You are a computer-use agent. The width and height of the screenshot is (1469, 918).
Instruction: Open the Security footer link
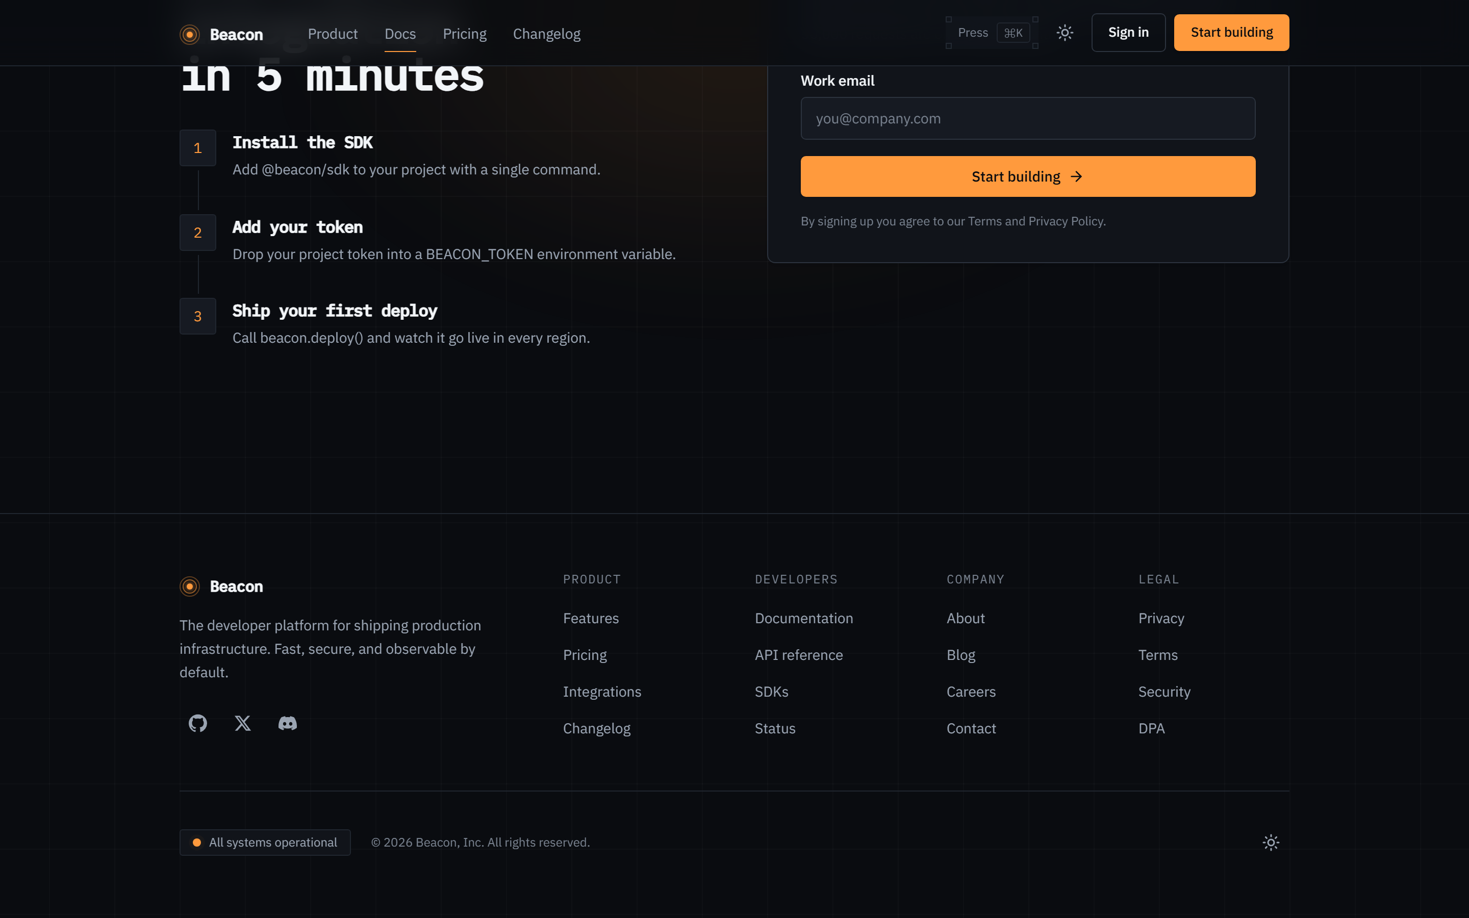click(1163, 692)
